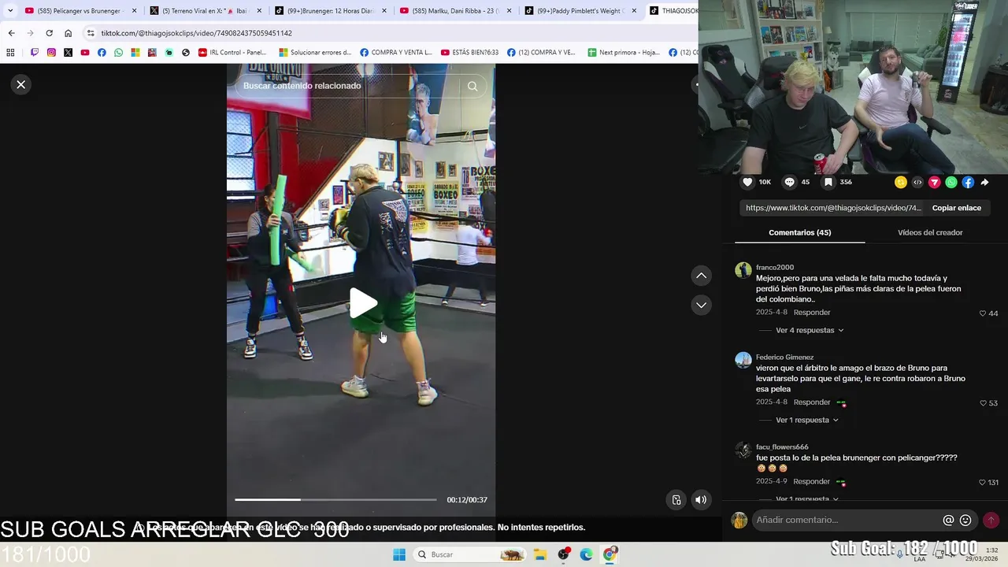Click the search magnifier in related content bar
This screenshot has width=1008, height=567.
[472, 86]
